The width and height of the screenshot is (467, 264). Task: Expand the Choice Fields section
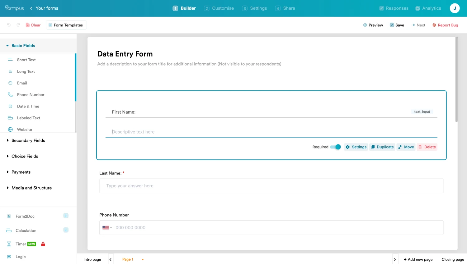point(25,156)
